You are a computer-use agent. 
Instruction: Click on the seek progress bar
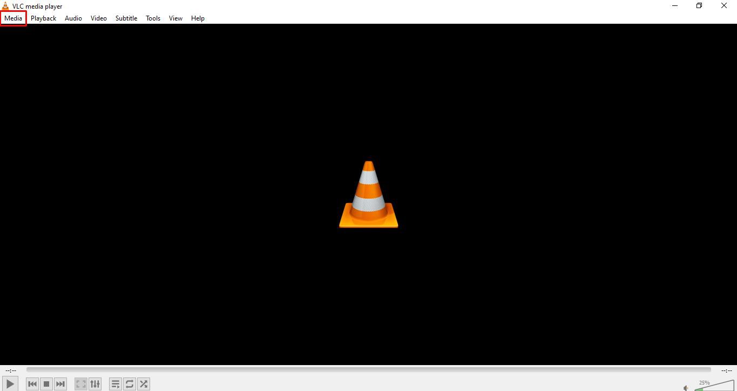[x=368, y=370]
